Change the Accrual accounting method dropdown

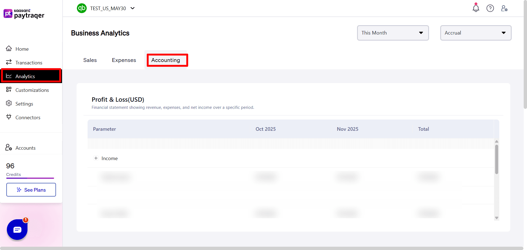pyautogui.click(x=476, y=33)
